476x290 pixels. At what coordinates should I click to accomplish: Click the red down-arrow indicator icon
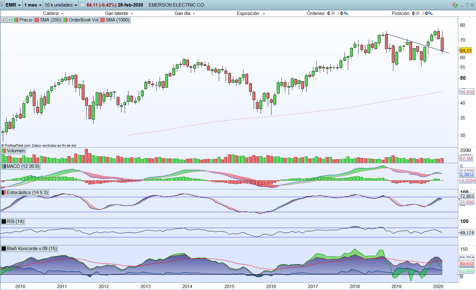[x=4, y=20]
